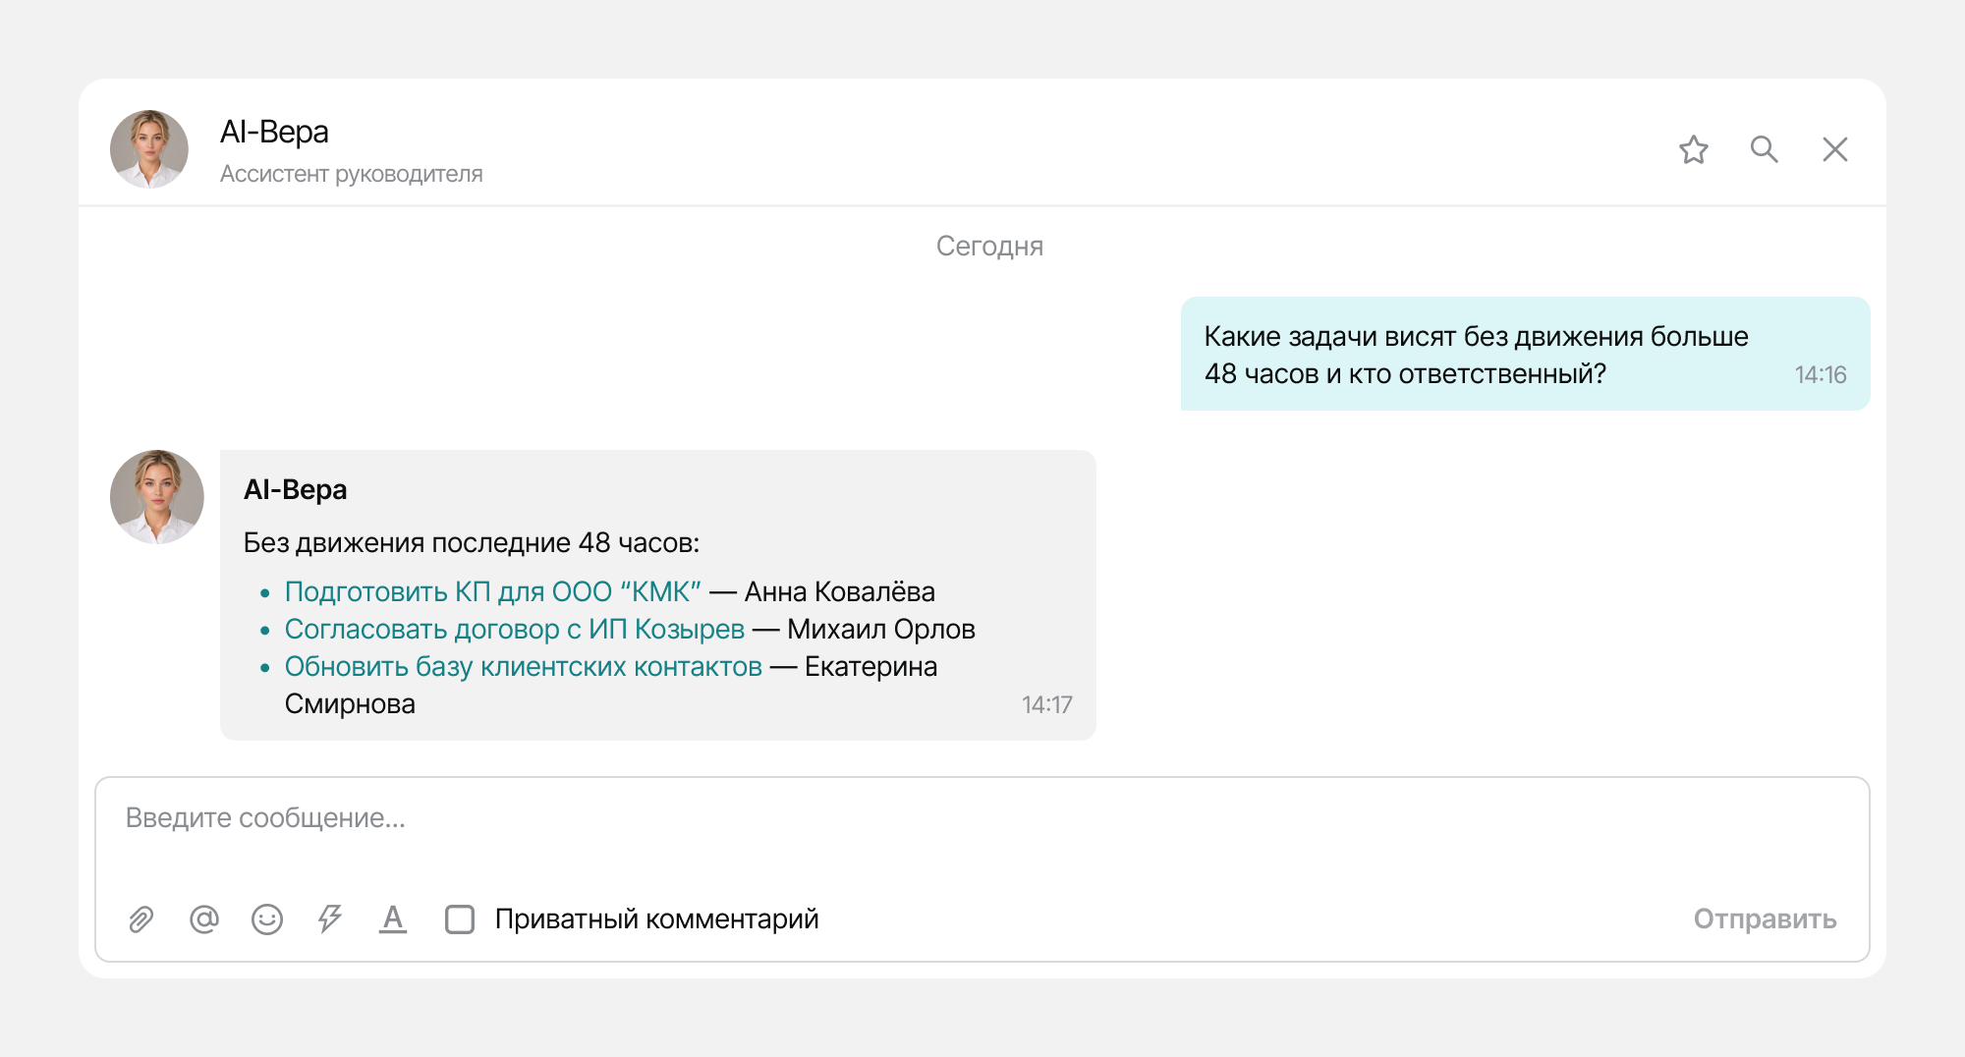
Task: Click the lightning quick replies icon
Action: (x=330, y=919)
